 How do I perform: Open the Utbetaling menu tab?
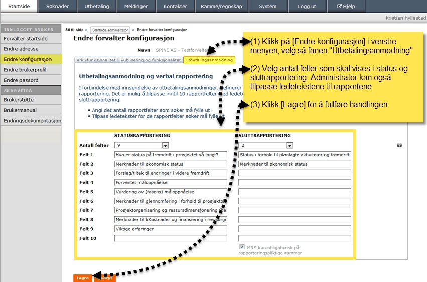point(97,6)
